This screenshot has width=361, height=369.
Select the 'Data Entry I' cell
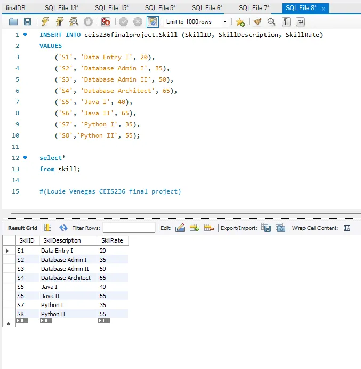coord(68,251)
